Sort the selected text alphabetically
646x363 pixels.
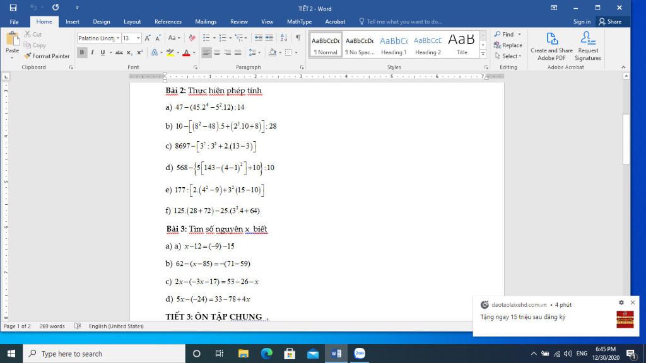284,38
